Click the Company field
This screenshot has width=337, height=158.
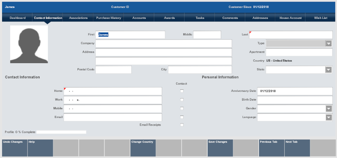164,43
